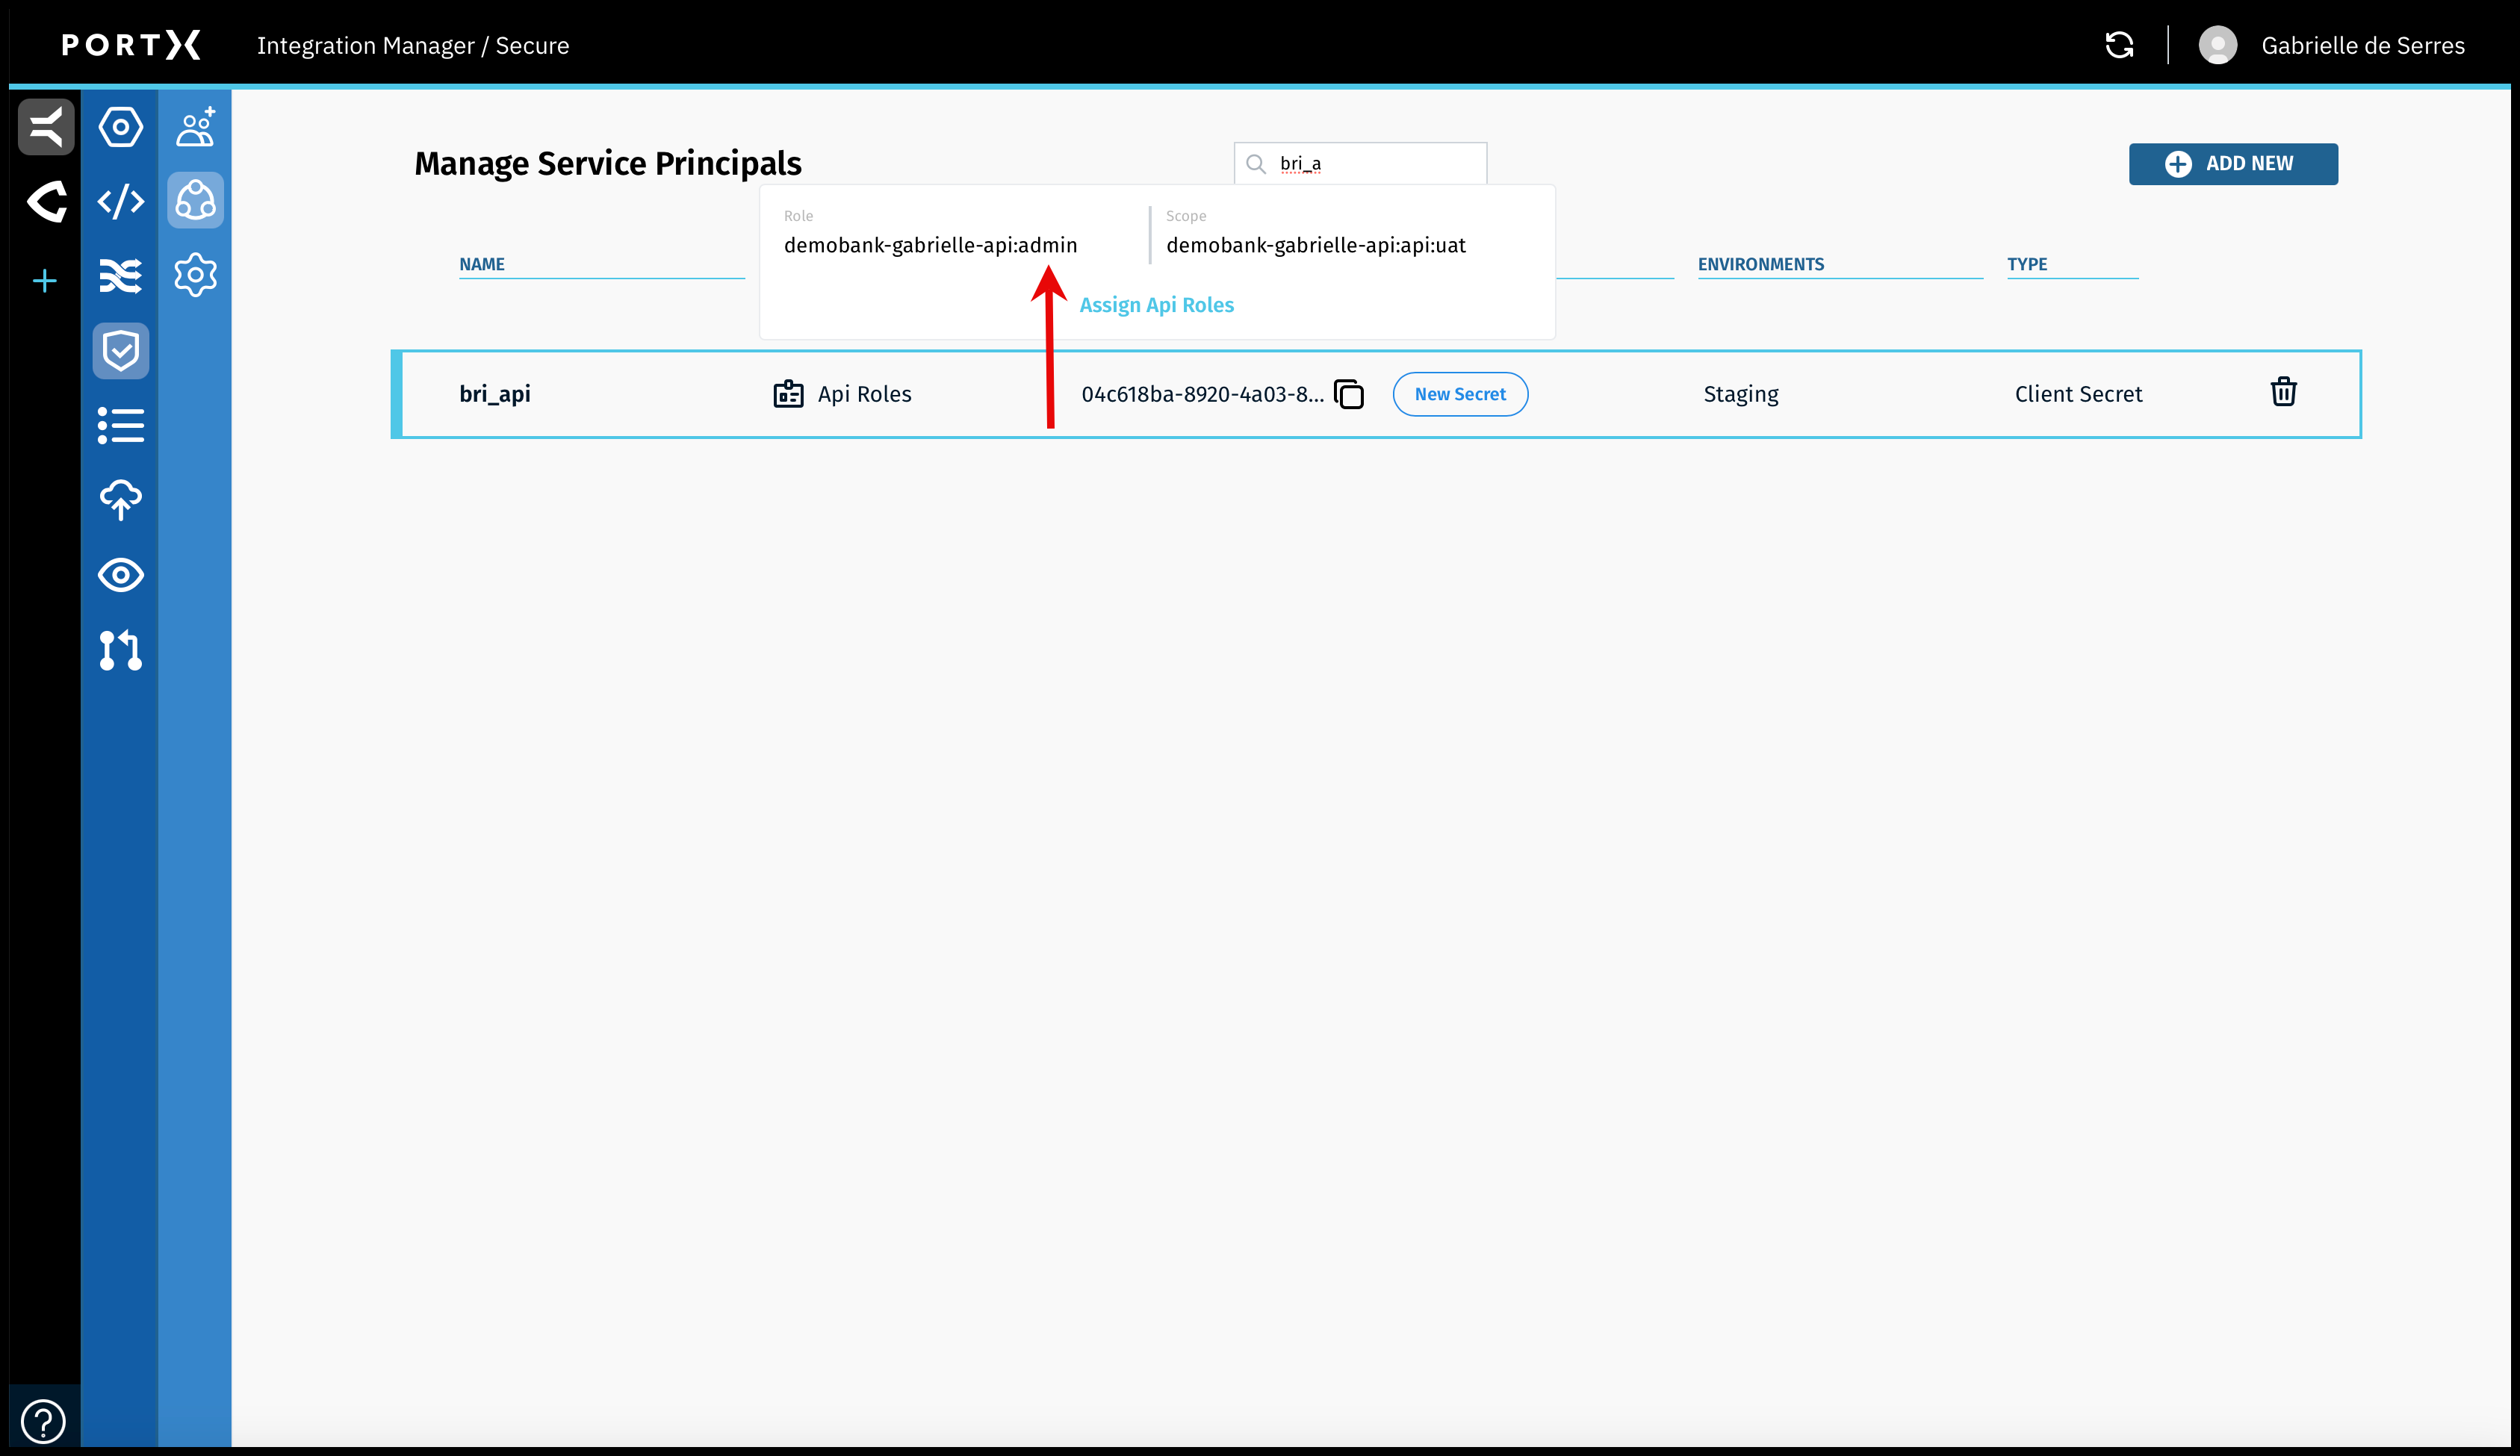Sort by the TYPE column header
Viewport: 2520px width, 1456px height.
coord(2028,264)
